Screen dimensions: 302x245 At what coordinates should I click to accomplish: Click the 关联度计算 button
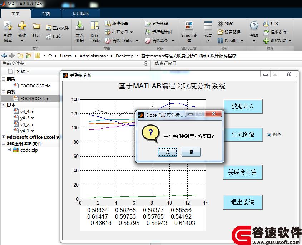coord(243,172)
